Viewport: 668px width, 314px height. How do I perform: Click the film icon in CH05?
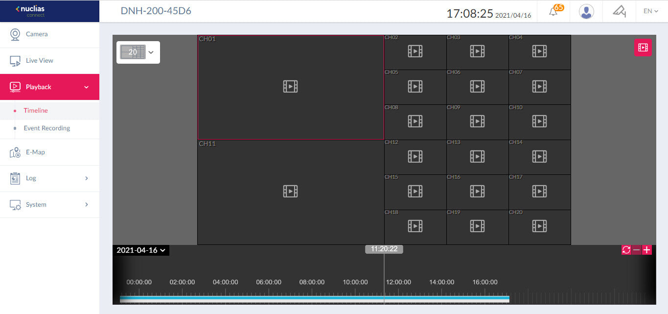[x=415, y=86]
